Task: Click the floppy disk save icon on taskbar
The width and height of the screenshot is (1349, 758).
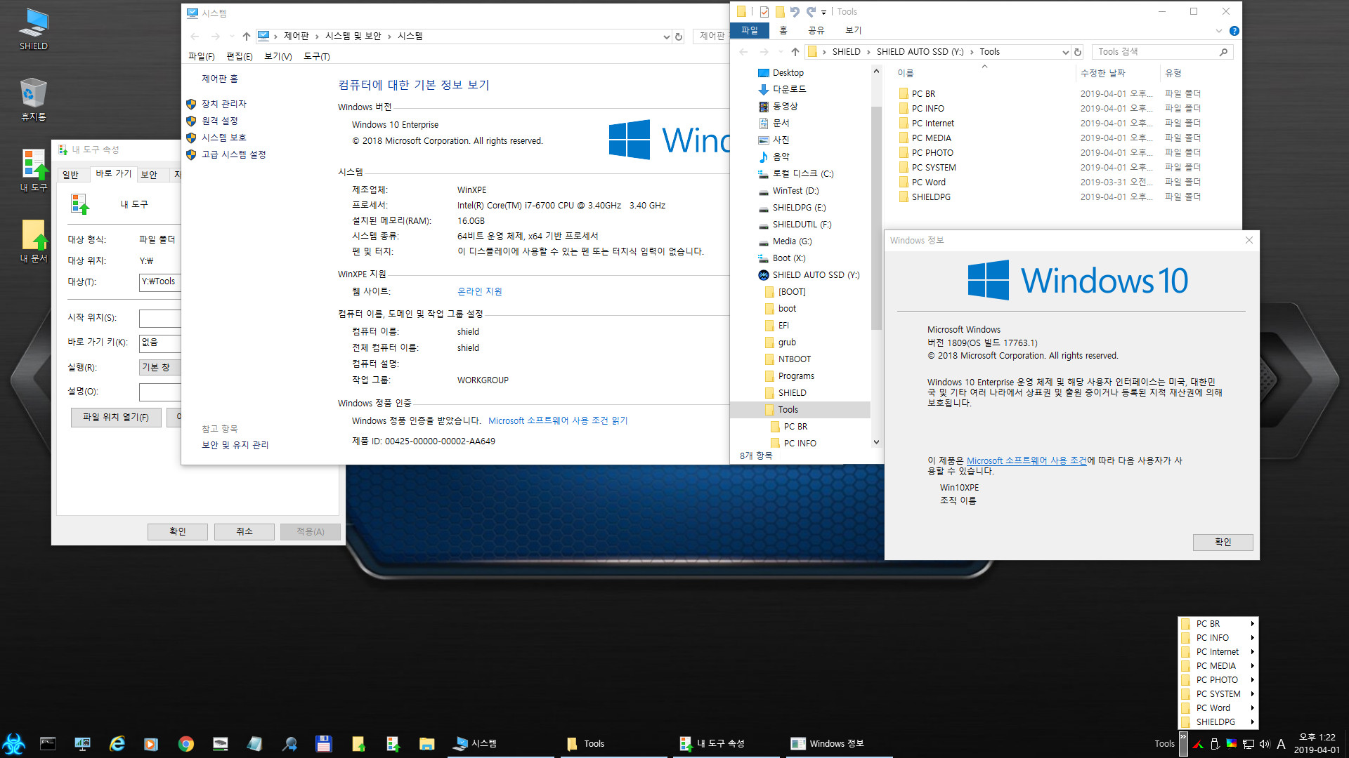Action: (323, 743)
